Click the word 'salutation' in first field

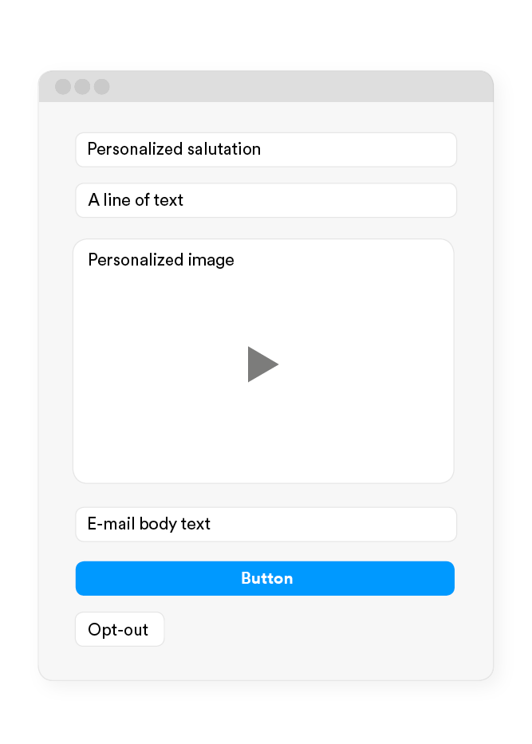point(224,149)
